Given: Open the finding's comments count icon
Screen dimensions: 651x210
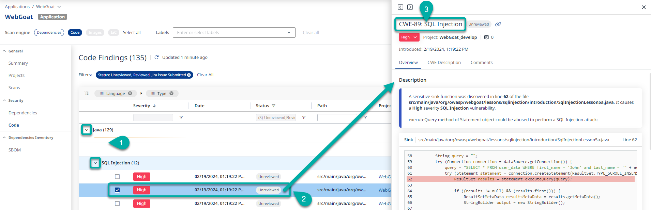Looking at the screenshot, I should pyautogui.click(x=486, y=37).
